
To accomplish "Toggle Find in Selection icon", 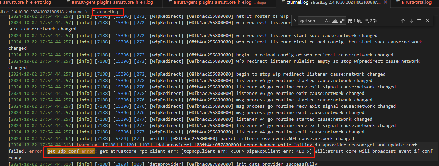I will coord(419,21).
